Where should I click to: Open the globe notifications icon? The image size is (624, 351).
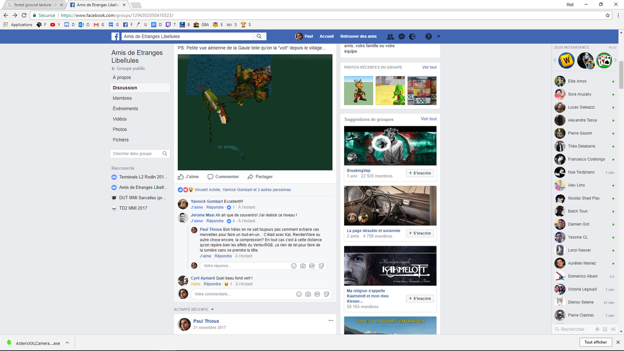pos(412,37)
